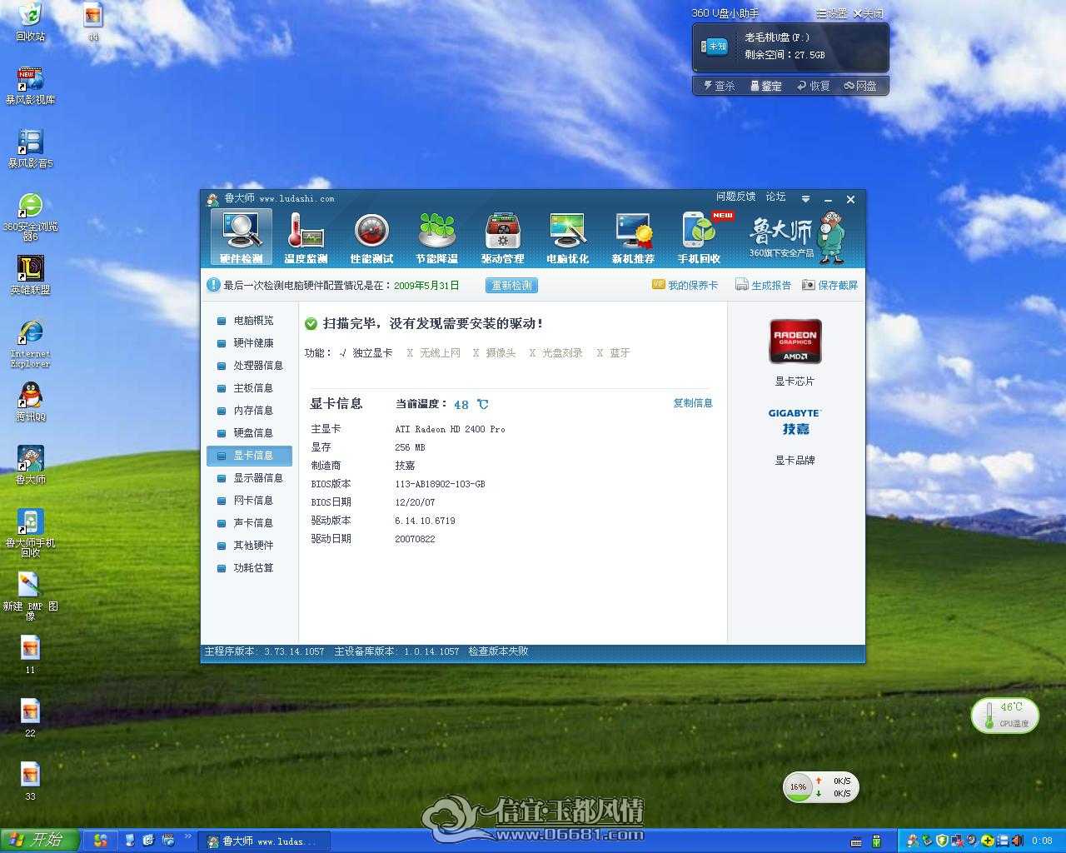
Task: Click the Gigabyte 显卡品牌 logo
Action: click(x=795, y=422)
